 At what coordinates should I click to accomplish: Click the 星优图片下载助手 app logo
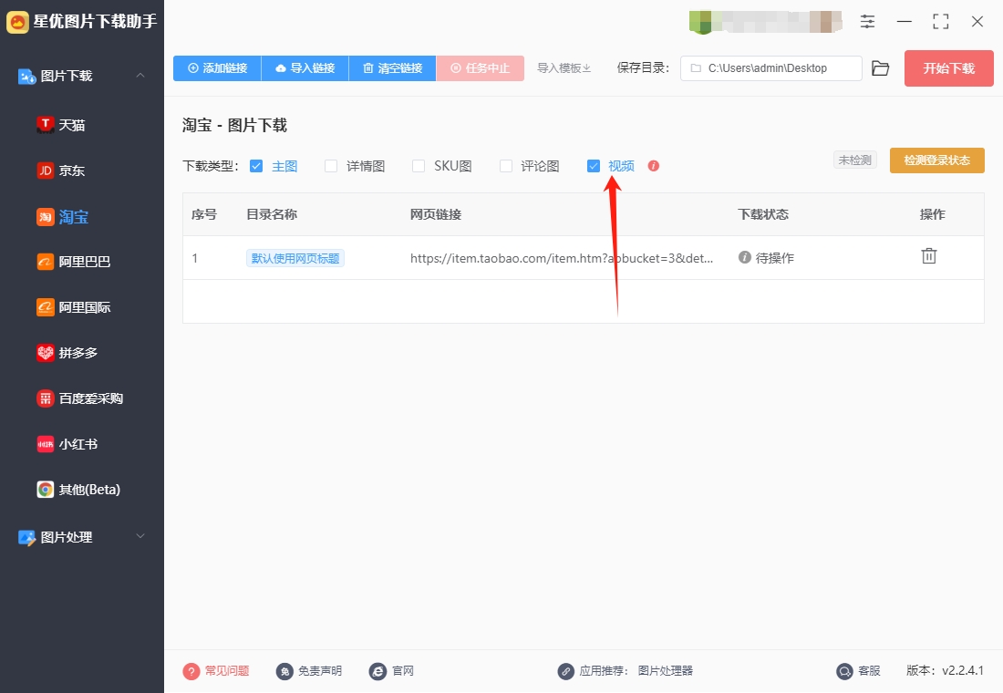click(17, 22)
